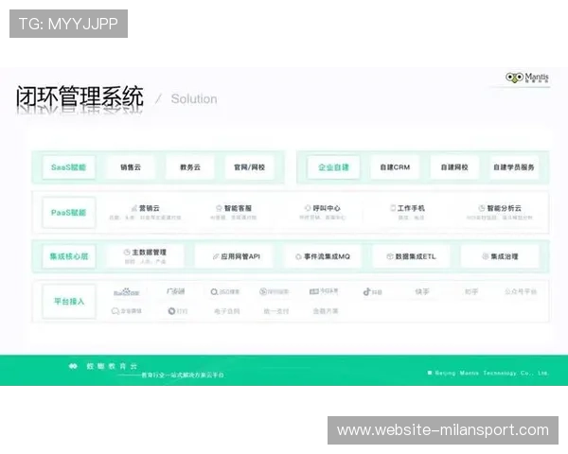Viewport: 568px width, 454px height.
Task: Select the 企业自建 box
Action: click(x=333, y=167)
